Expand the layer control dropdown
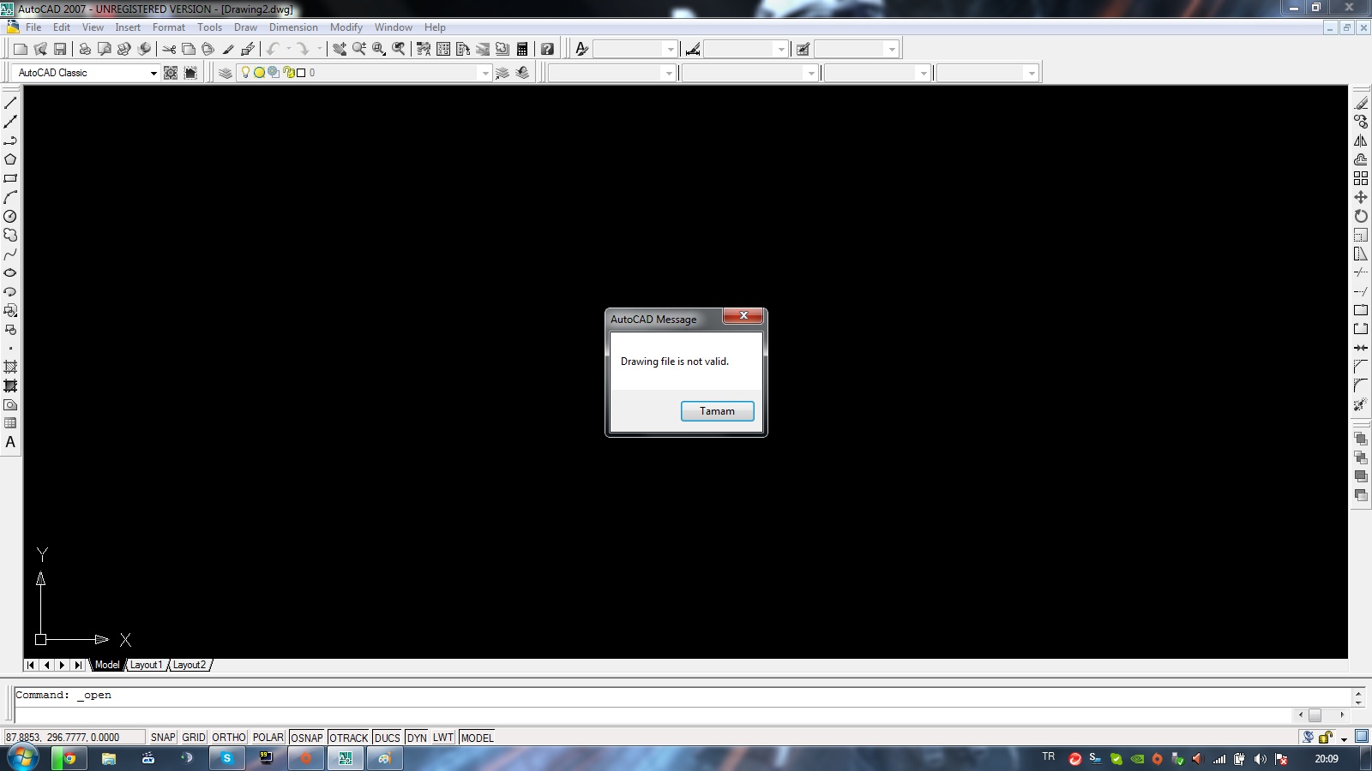 (485, 73)
